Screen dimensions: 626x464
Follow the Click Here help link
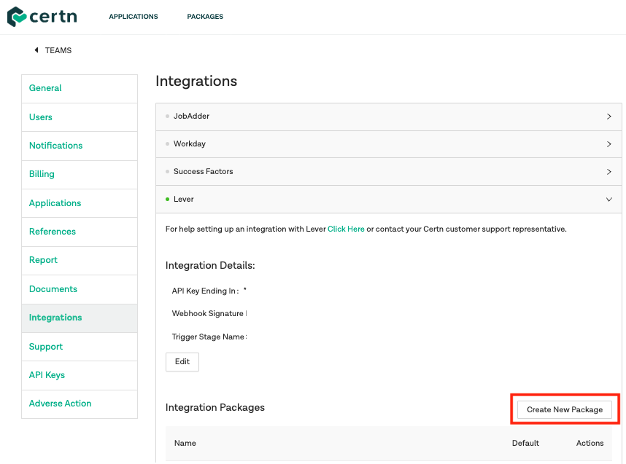click(346, 229)
